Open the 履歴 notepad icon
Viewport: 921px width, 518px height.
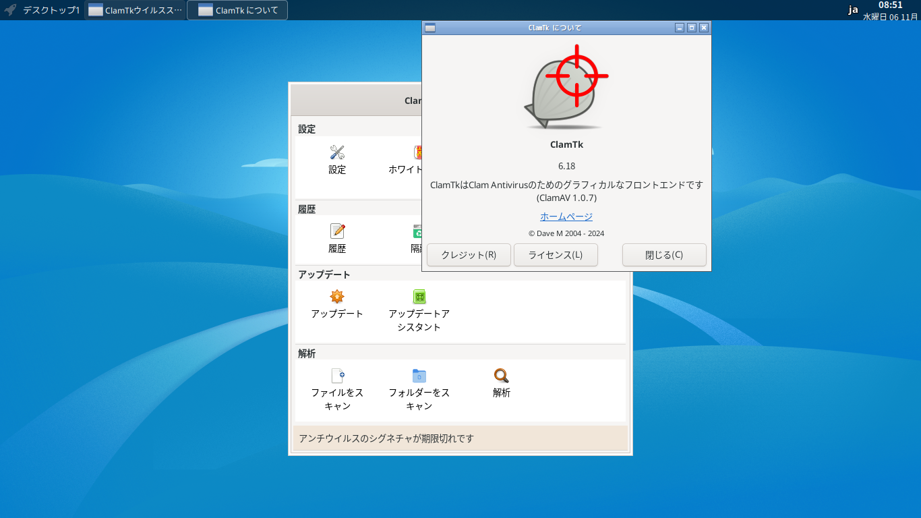(337, 231)
